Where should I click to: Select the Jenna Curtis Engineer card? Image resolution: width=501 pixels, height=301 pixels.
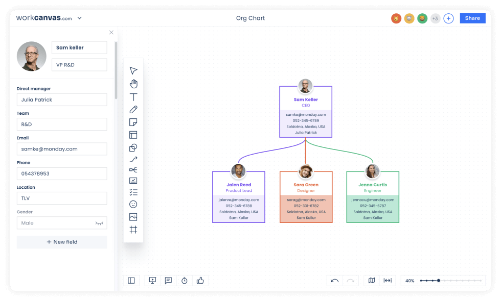click(373, 197)
